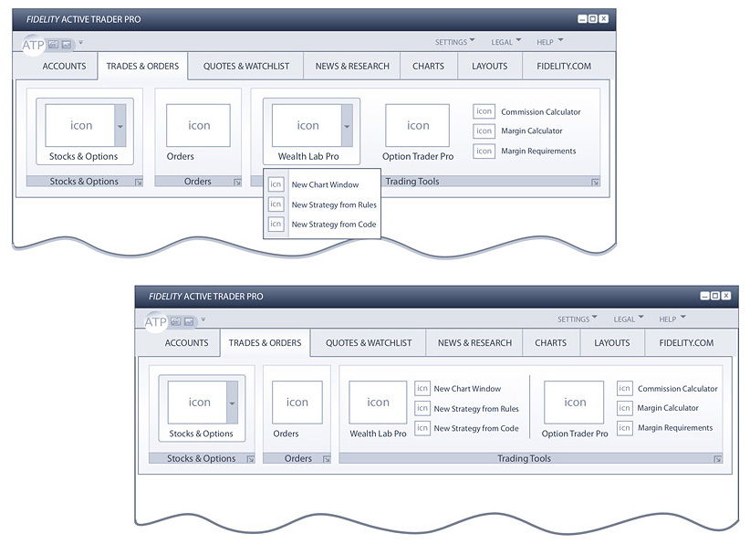
Task: Launch Option Trader Pro icon in the upper window
Action: click(x=418, y=125)
